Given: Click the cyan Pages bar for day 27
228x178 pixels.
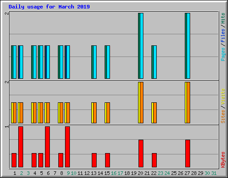Looking at the screenshot, I should (188, 46).
